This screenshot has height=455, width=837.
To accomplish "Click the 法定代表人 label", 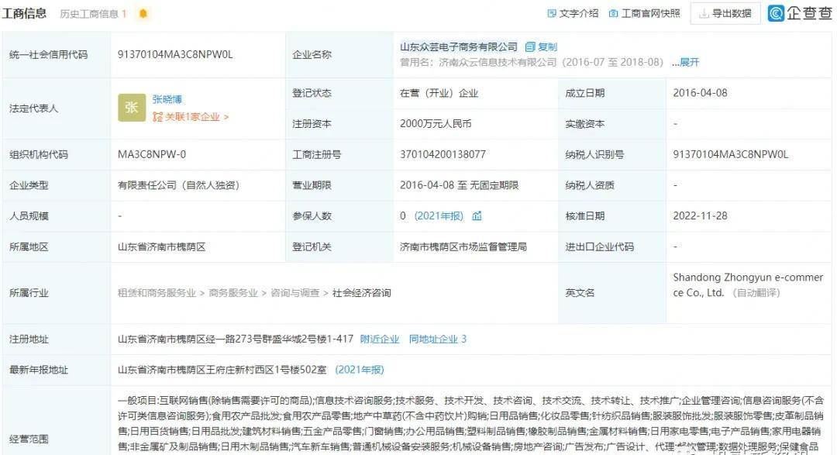I will 33,109.
